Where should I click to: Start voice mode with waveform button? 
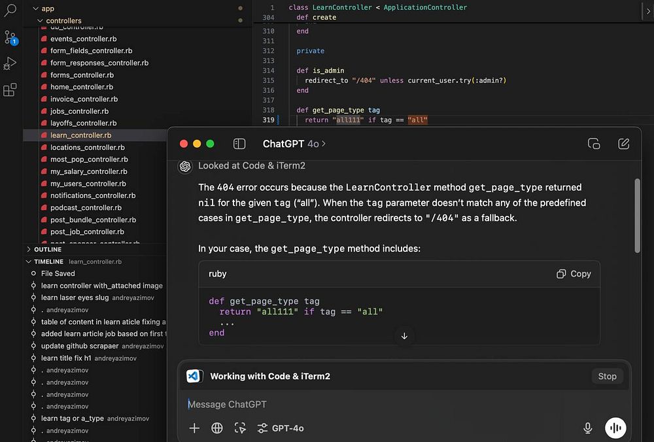click(x=615, y=428)
